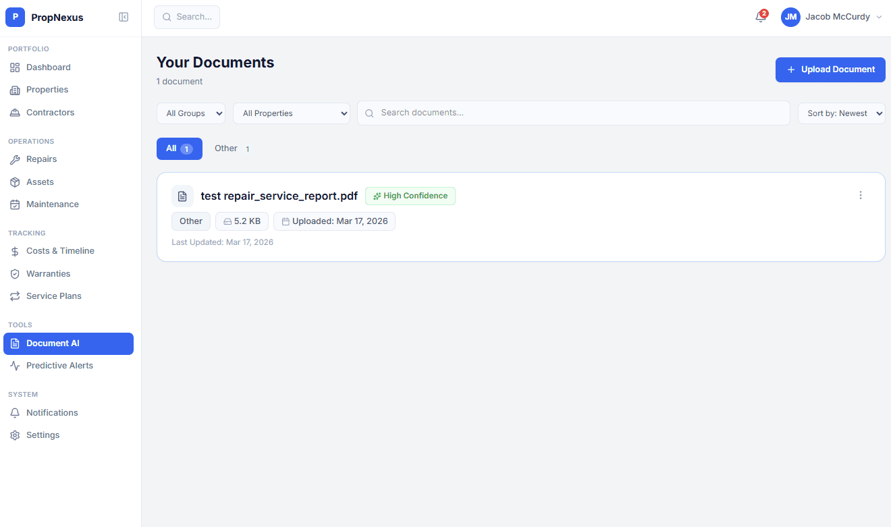Click the High Confidence badge

[x=410, y=196]
